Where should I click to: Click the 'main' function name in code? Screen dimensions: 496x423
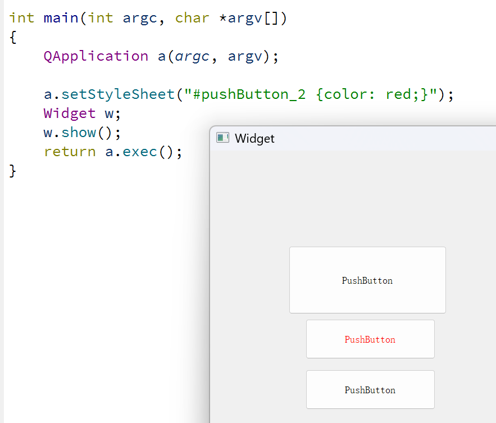tap(61, 18)
